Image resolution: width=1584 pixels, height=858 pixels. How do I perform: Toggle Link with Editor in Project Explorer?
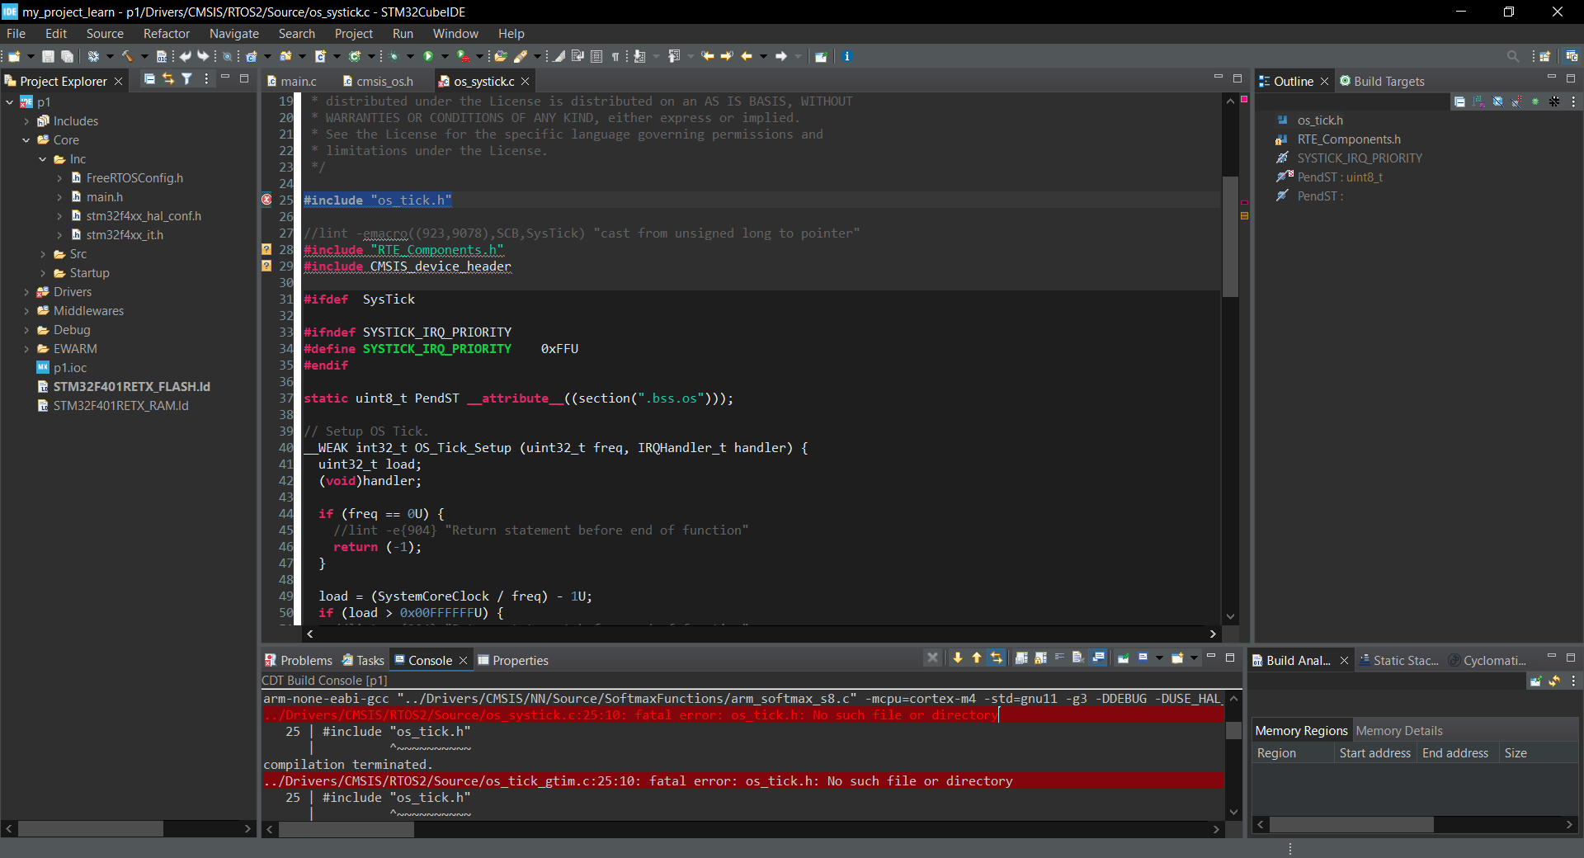click(168, 79)
